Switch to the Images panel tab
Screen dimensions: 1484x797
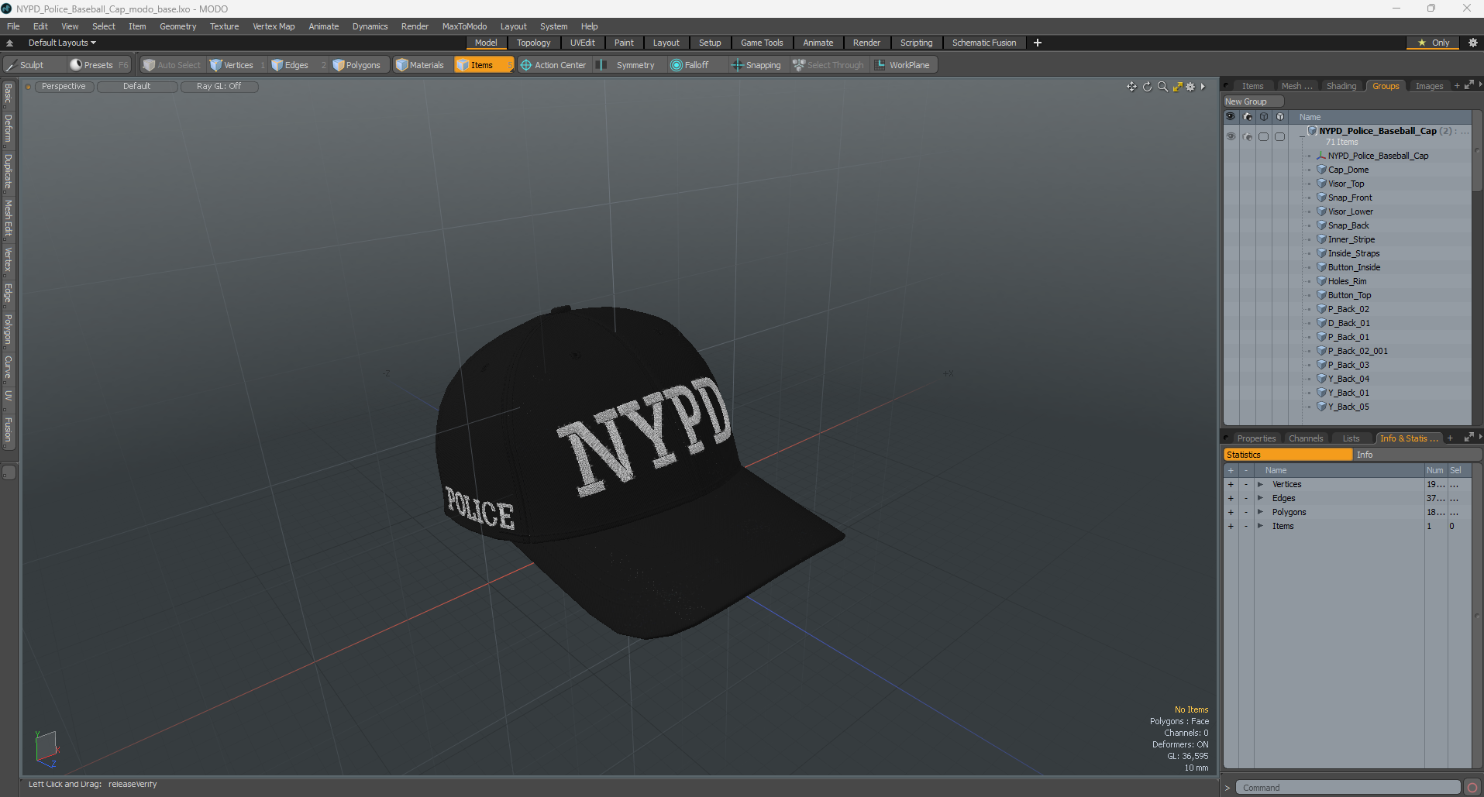pyautogui.click(x=1429, y=86)
